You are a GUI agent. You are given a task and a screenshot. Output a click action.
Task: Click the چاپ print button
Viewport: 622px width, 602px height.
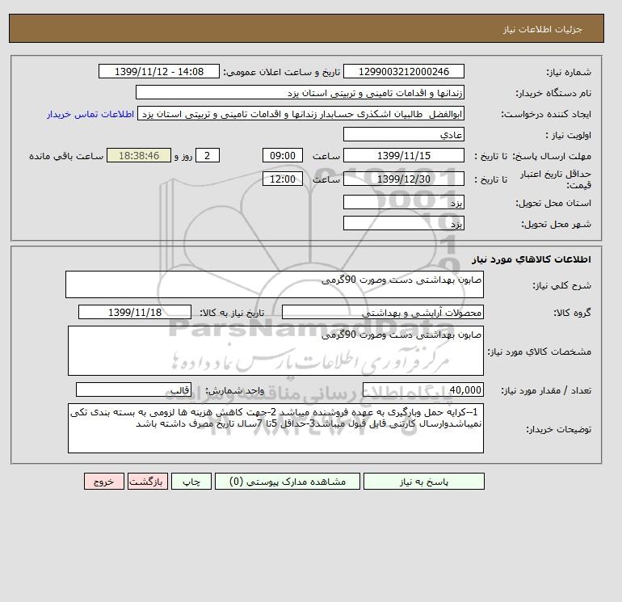[191, 482]
